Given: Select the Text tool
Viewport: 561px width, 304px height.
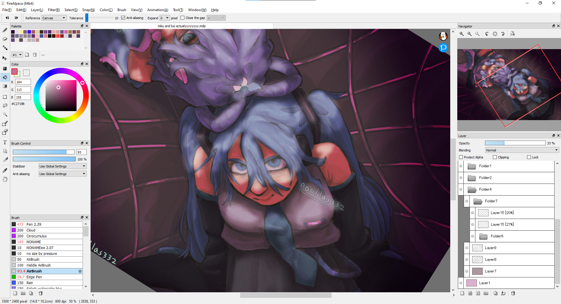Looking at the screenshot, I should pos(5,142).
